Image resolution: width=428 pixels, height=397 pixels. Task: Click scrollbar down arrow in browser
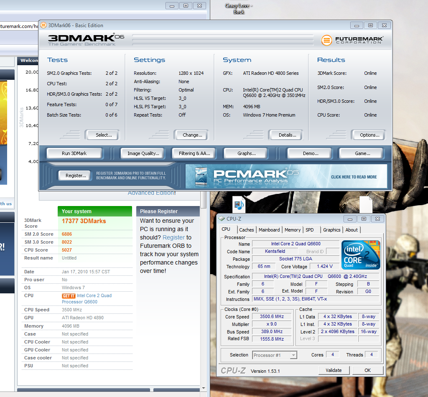click(204, 388)
